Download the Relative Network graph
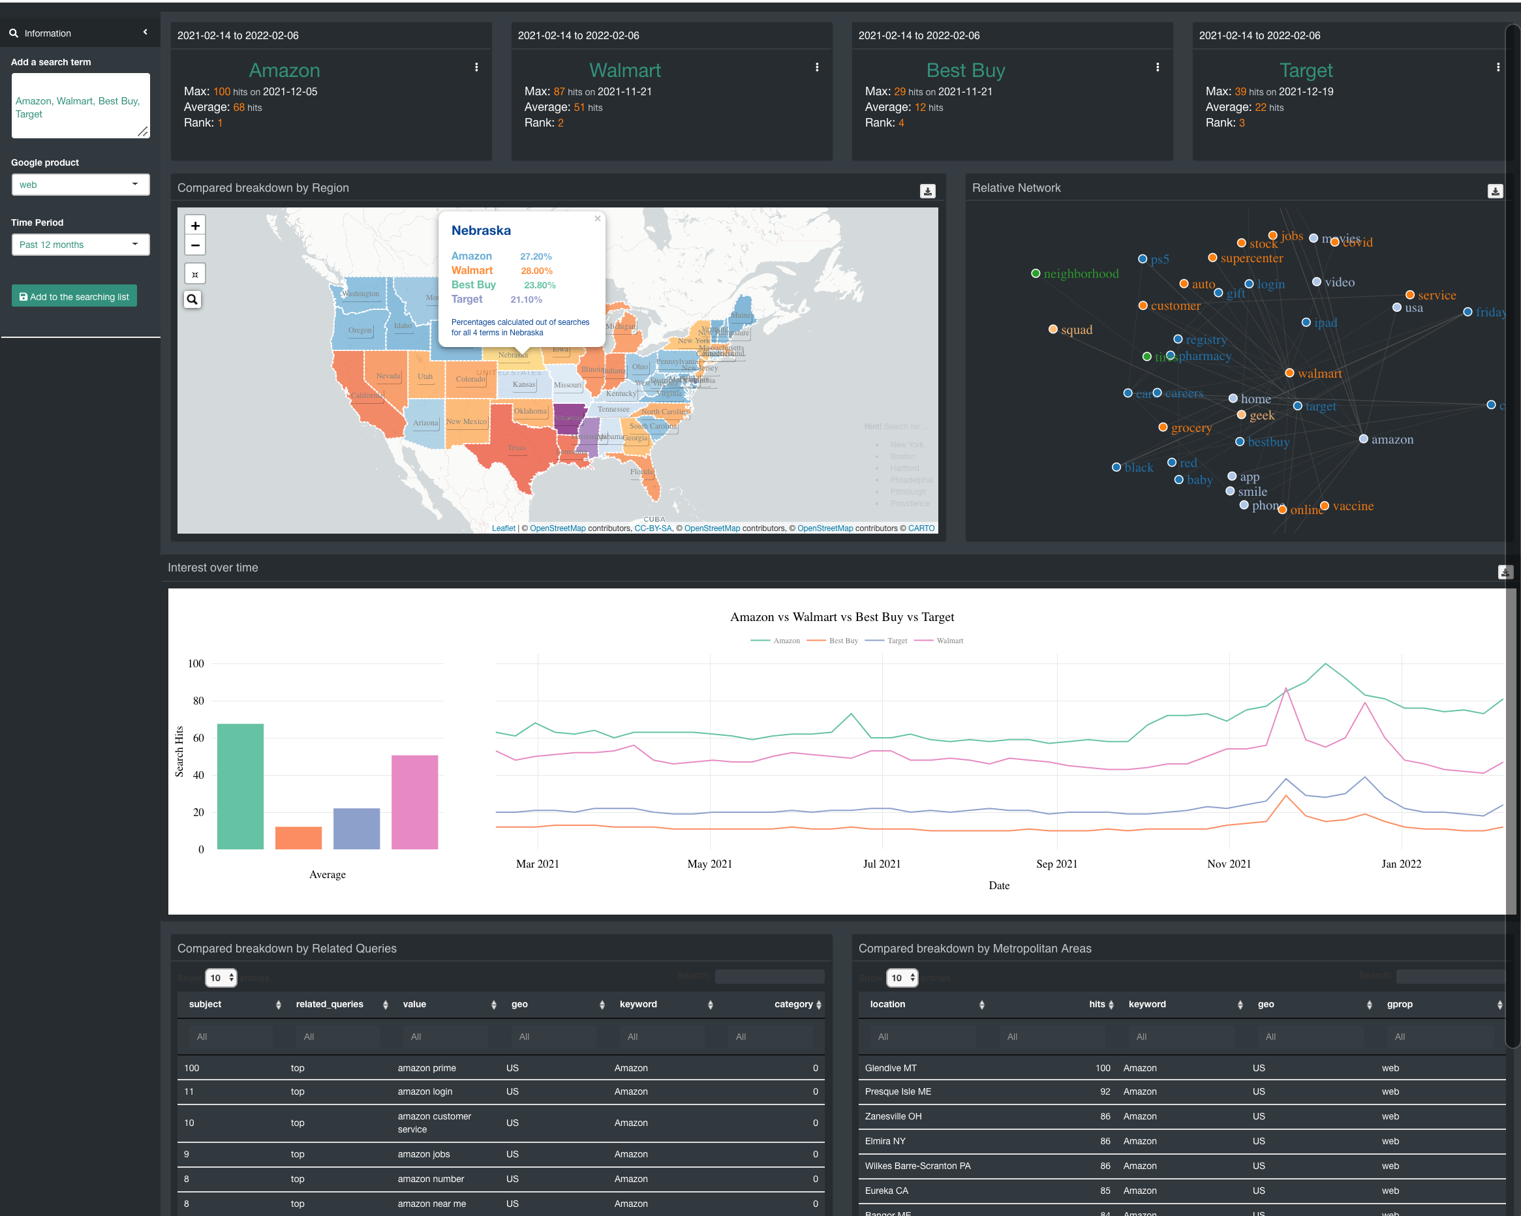 1494,191
